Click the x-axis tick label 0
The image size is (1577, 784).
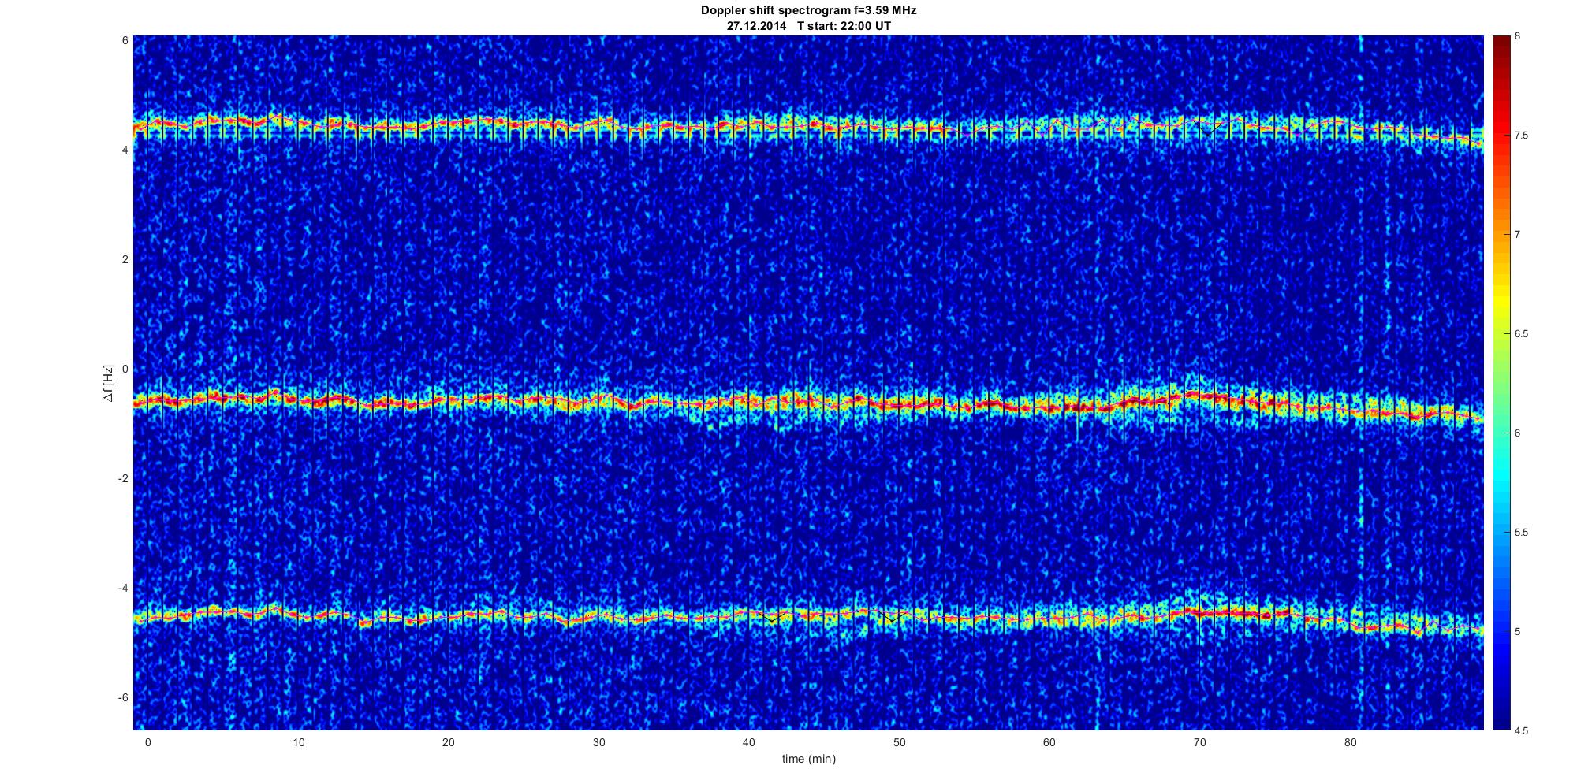[x=147, y=742]
